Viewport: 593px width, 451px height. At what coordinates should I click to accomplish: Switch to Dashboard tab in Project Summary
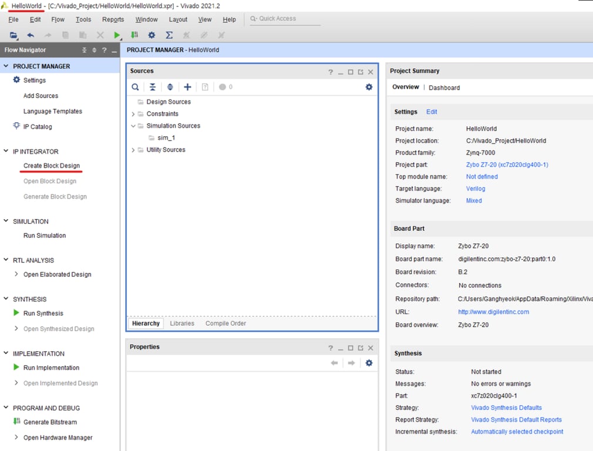coord(444,87)
